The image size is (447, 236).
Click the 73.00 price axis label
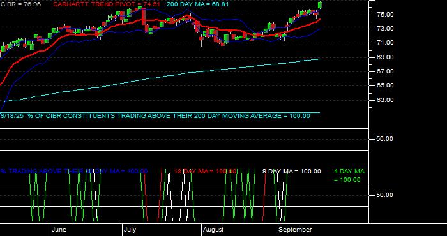pyautogui.click(x=386, y=29)
